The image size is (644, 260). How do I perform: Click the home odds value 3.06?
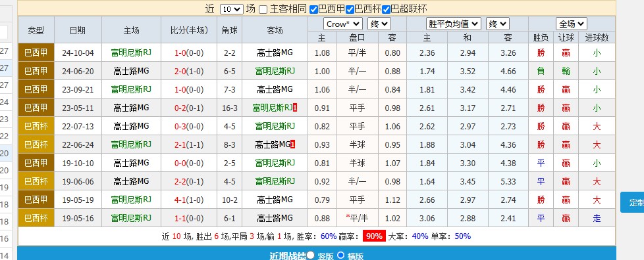tap(427, 218)
